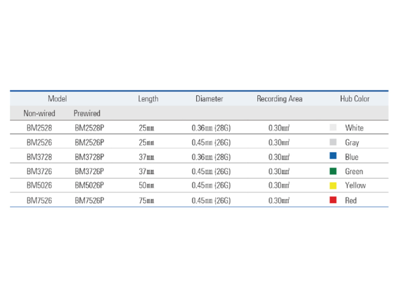Viewport: 398px width, 299px height.
Task: Click the 25mm length in BM2528 row
Action: point(146,128)
